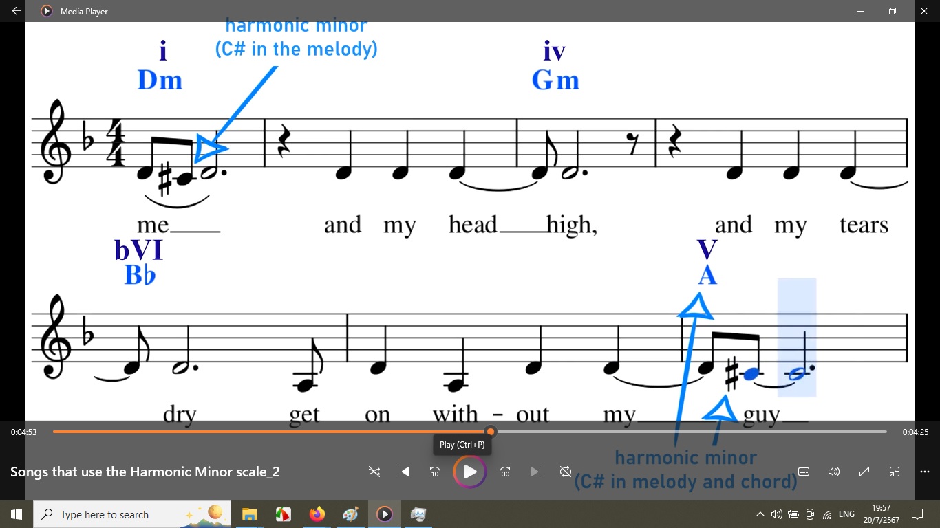Click the video frame showing sheet music

470,221
